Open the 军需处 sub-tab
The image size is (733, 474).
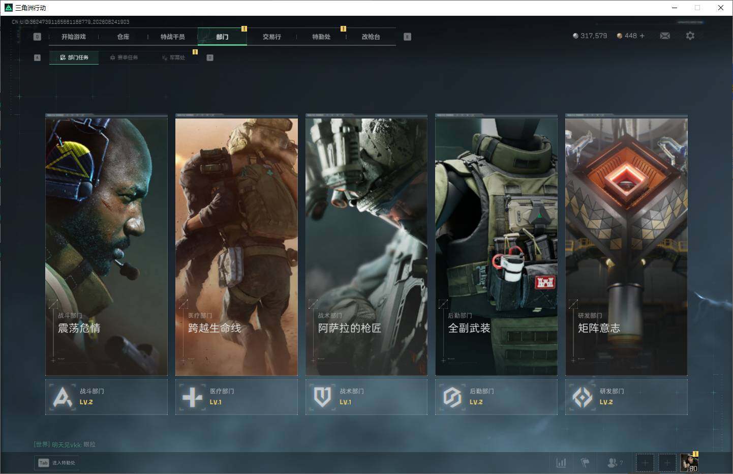point(173,57)
